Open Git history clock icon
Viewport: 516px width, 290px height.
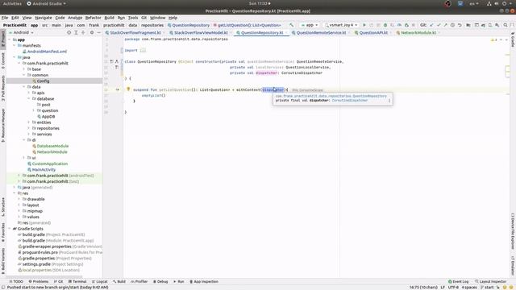[x=452, y=25]
